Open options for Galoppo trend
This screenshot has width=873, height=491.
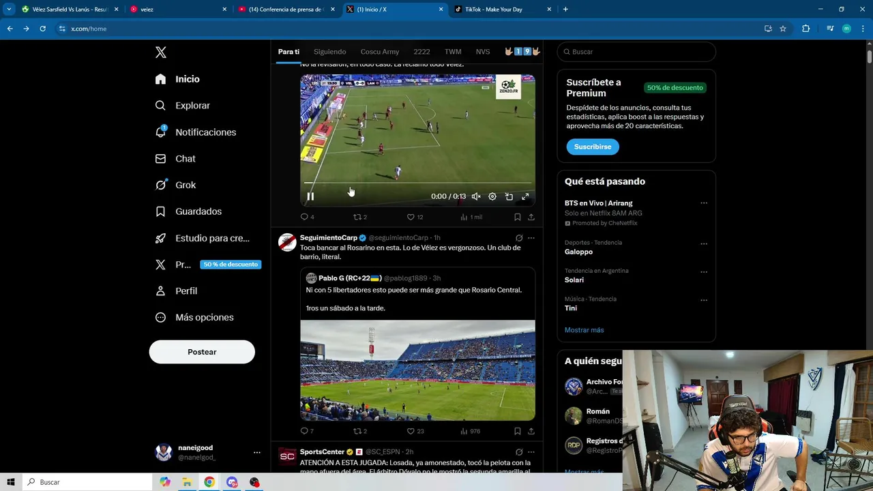coord(704,243)
